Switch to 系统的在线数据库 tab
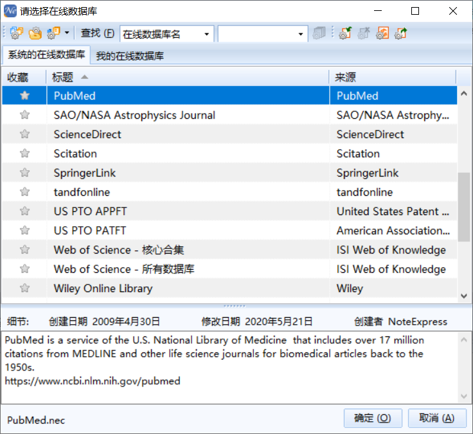 coord(46,55)
